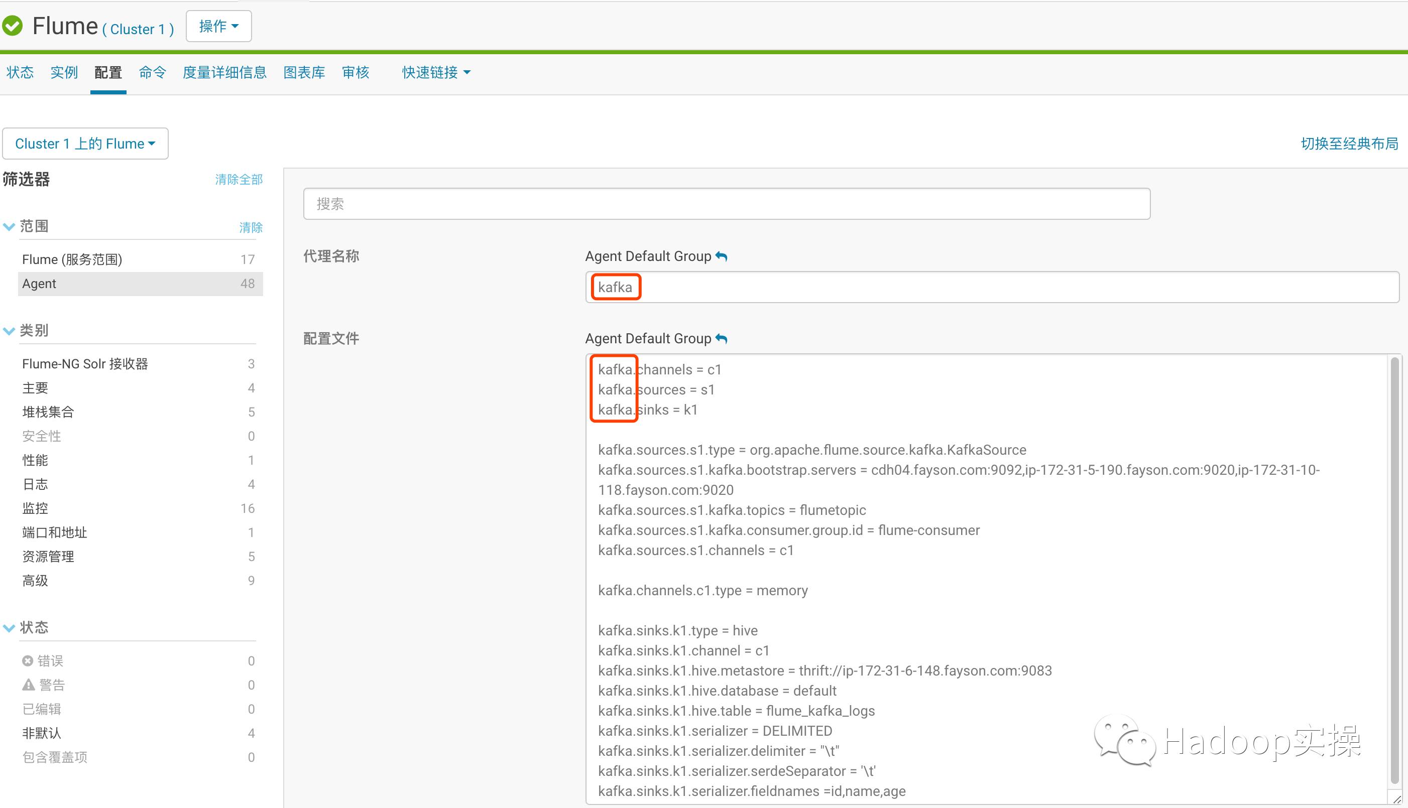Open the 度量详细信息 tab
Viewport: 1408px width, 808px height.
225,73
